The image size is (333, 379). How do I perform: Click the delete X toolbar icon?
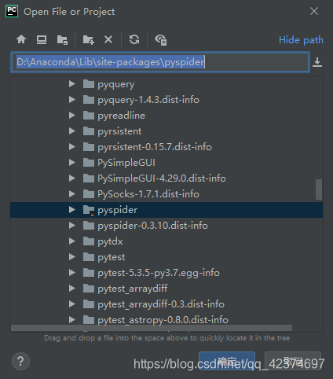point(108,39)
